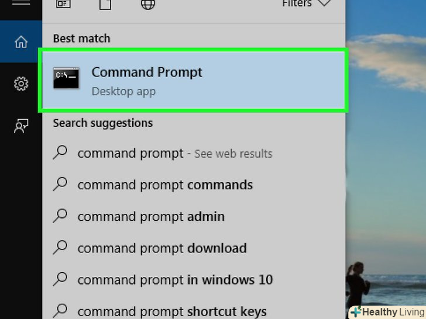The width and height of the screenshot is (426, 319).
Task: Filter results by Apps icon
Action: tap(63, 4)
